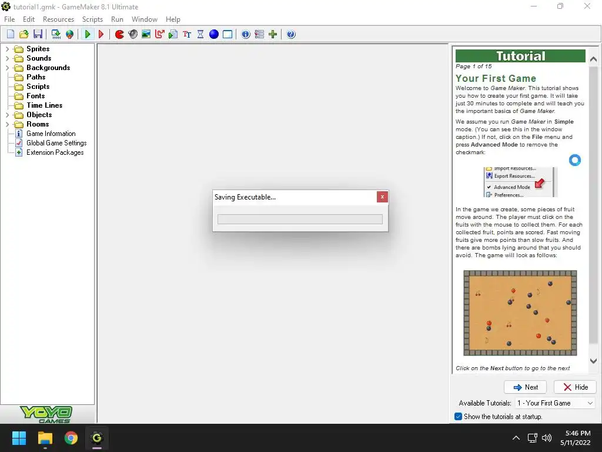Click the YoYo Games logo
Screen dimensions: 602x452
point(46,414)
